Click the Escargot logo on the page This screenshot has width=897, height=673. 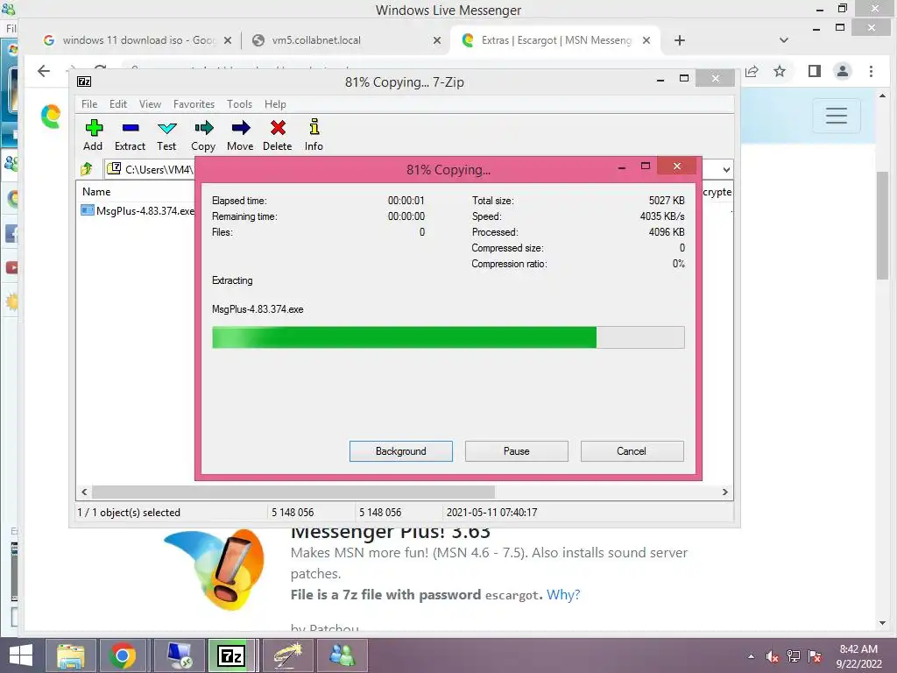[x=51, y=117]
